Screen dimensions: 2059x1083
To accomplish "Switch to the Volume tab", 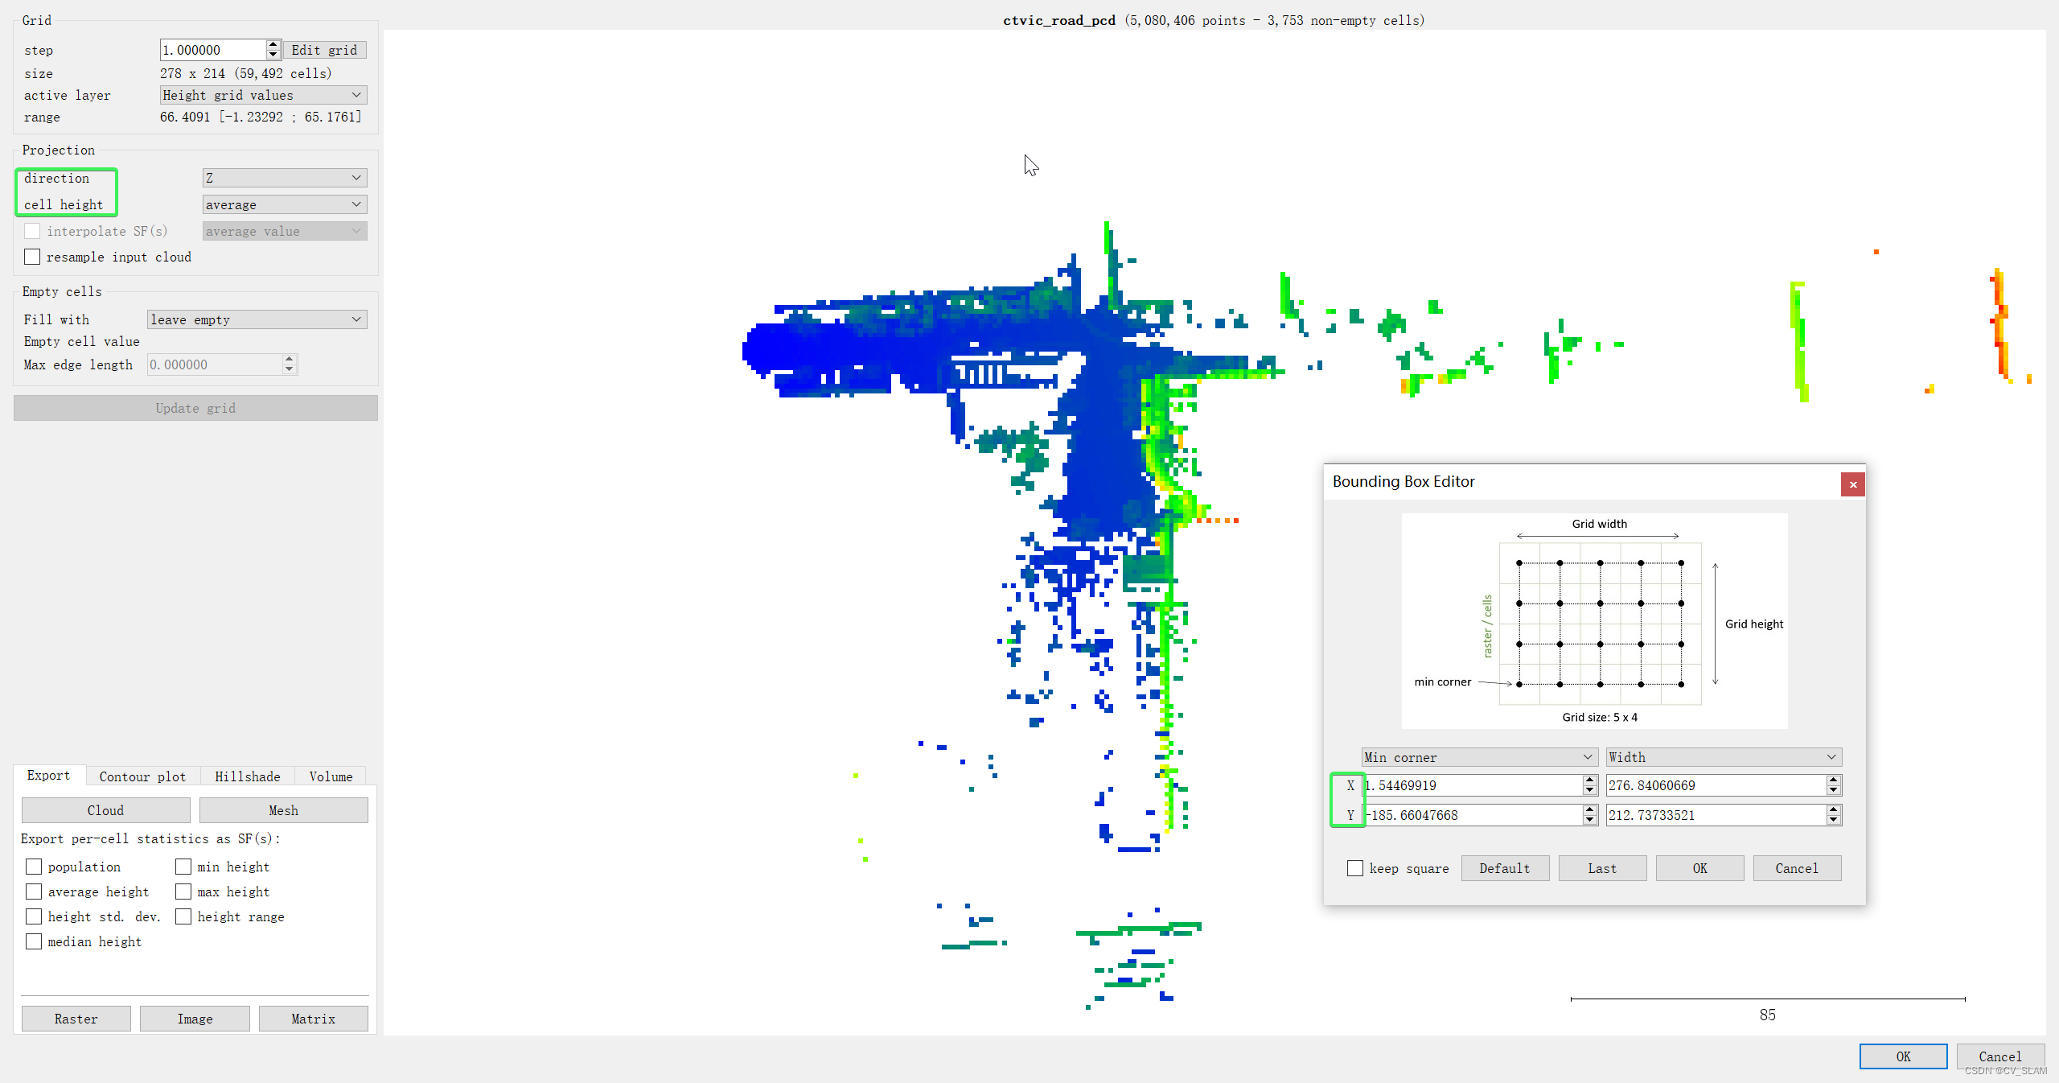I will click(x=330, y=776).
